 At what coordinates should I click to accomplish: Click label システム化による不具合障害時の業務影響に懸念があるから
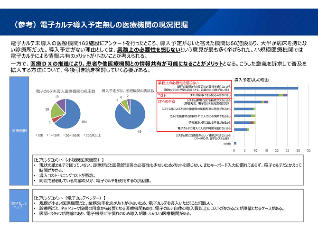click(196, 109)
